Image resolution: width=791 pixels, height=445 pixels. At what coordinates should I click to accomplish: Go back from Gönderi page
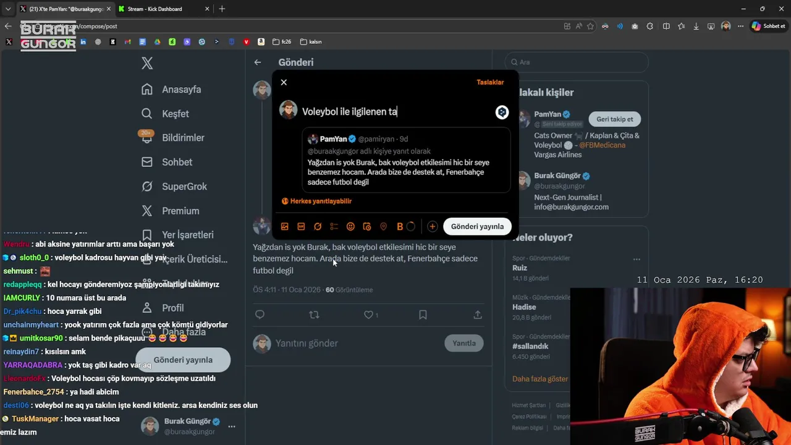pyautogui.click(x=258, y=62)
